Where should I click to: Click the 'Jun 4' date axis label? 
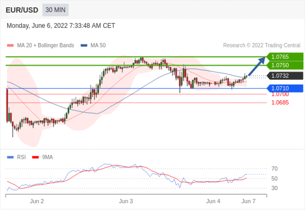[213, 201]
